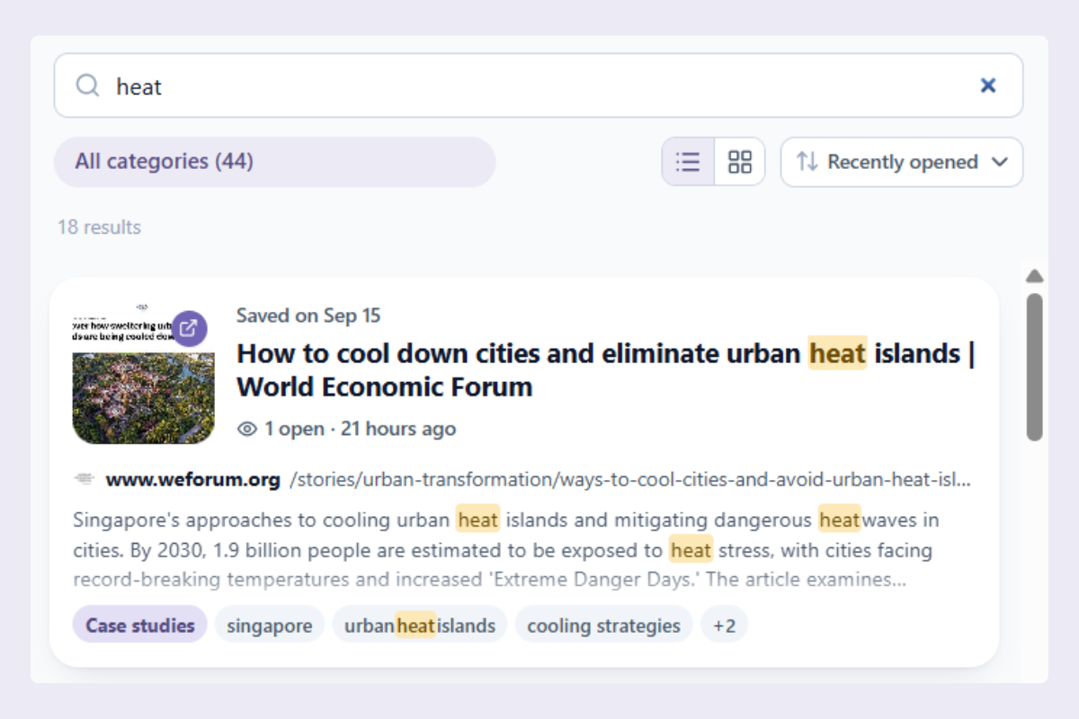This screenshot has width=1079, height=719.
Task: Clear the search text with the X
Action: 988,85
